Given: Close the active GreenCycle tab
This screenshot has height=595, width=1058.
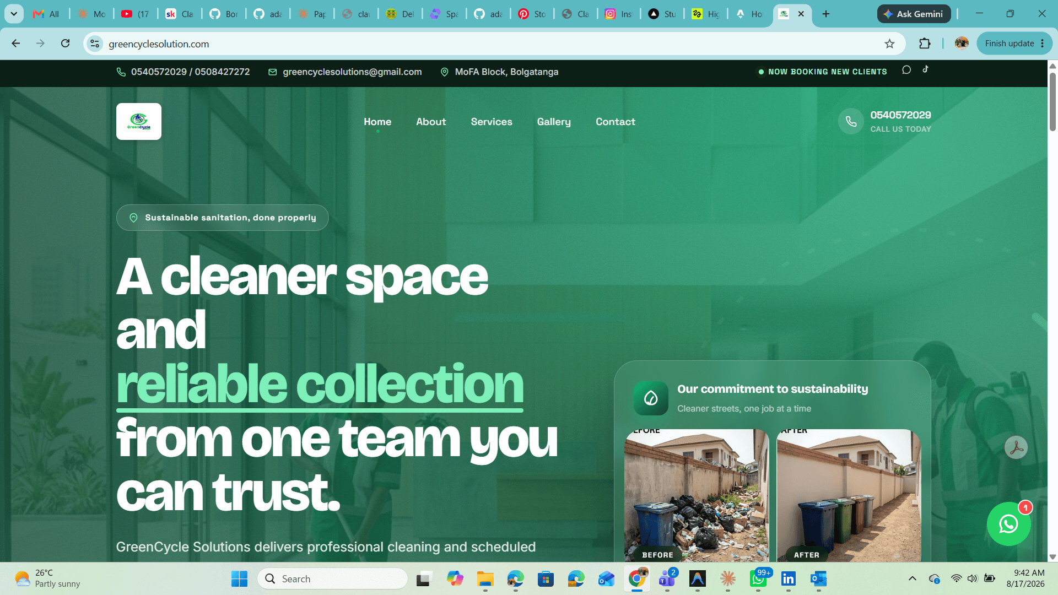Looking at the screenshot, I should (x=801, y=14).
